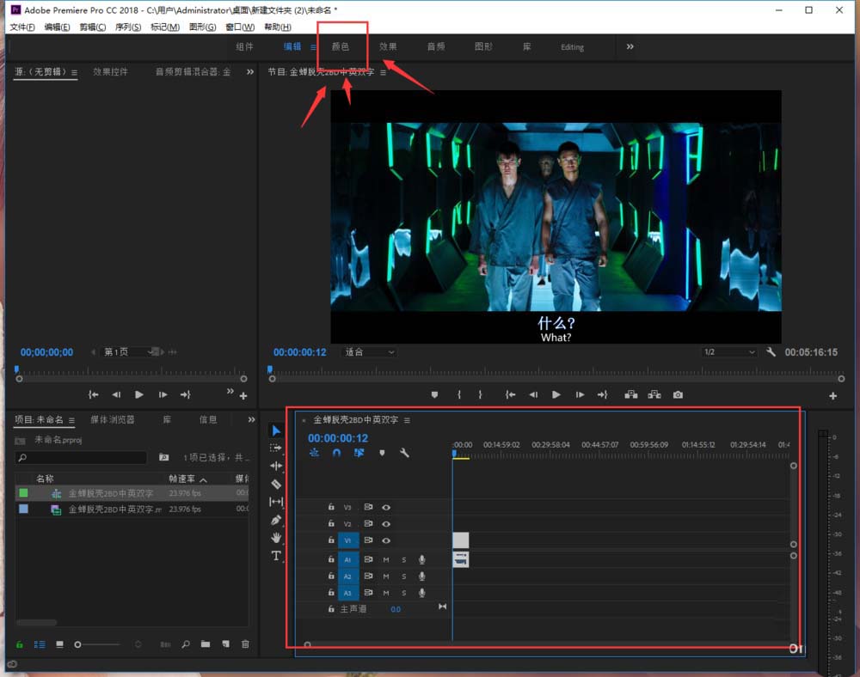Delete selected item with trash icon

(245, 643)
